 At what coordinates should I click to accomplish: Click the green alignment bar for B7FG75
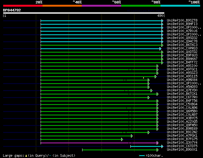pyautogui.click(x=81, y=140)
